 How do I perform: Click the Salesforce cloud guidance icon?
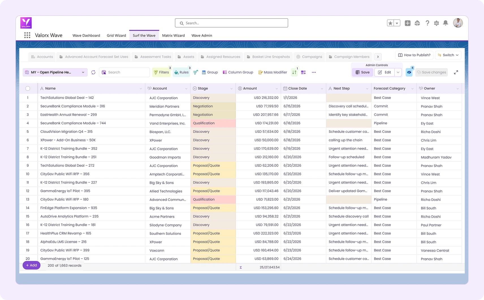(417, 23)
